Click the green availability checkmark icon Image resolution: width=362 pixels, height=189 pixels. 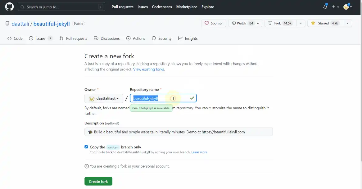point(192,98)
